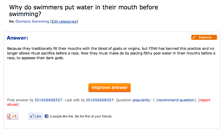Click the Edit categories link
This screenshot has width=222, height=130.
click(x=64, y=21)
